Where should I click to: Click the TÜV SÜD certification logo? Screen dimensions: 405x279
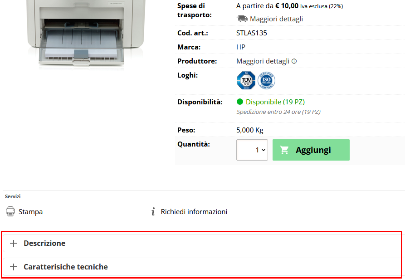point(246,80)
